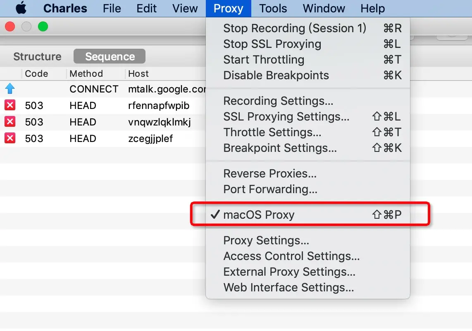Start Throttling from the Proxy menu
The height and width of the screenshot is (331, 472).
point(264,60)
